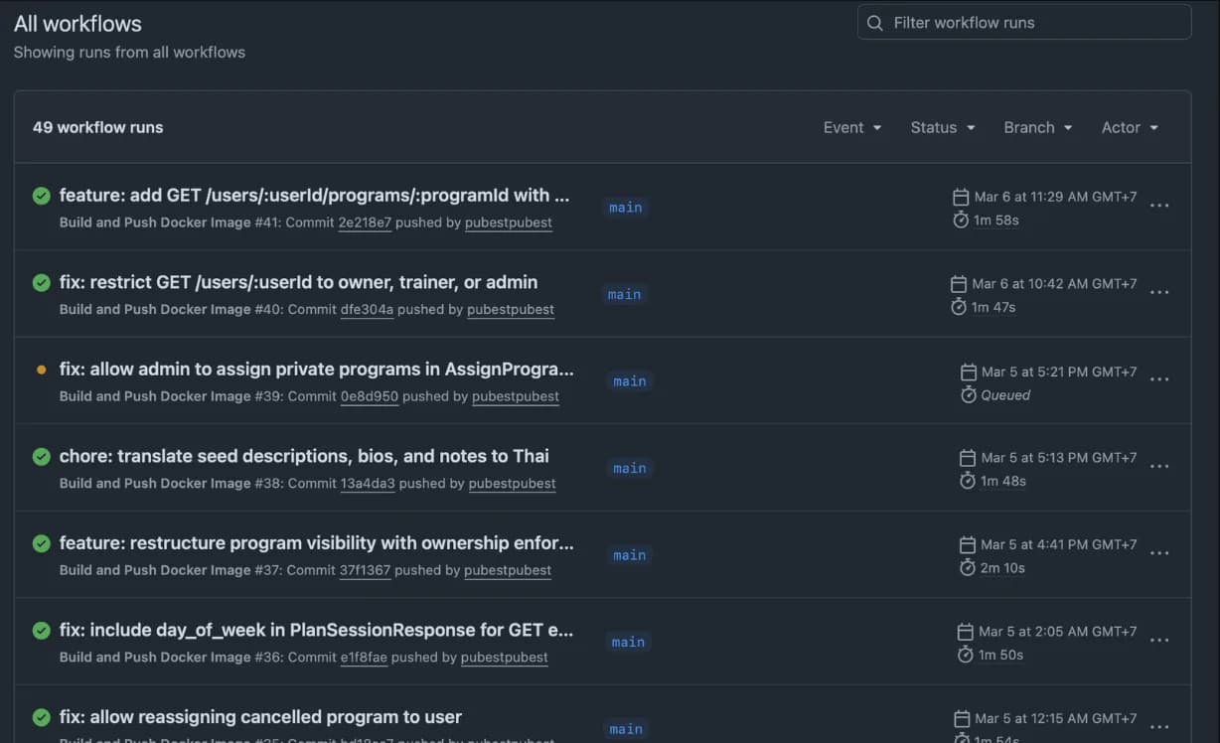The image size is (1220, 743).
Task: Open run 'chore: translate seed descriptions'
Action: tap(304, 456)
